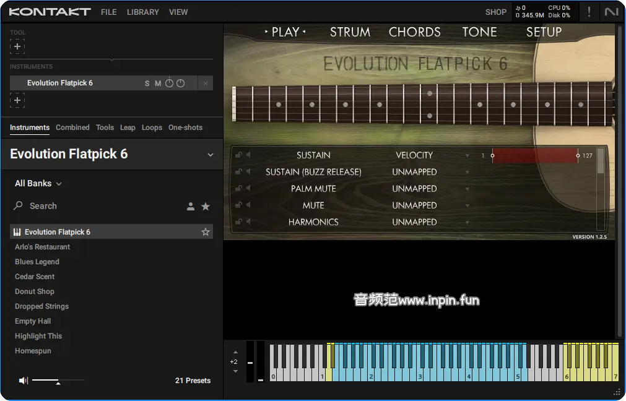Viewport: 626px width, 401px height.
Task: Solo the Evolution Flatpick 6 instrument
Action: [x=147, y=84]
